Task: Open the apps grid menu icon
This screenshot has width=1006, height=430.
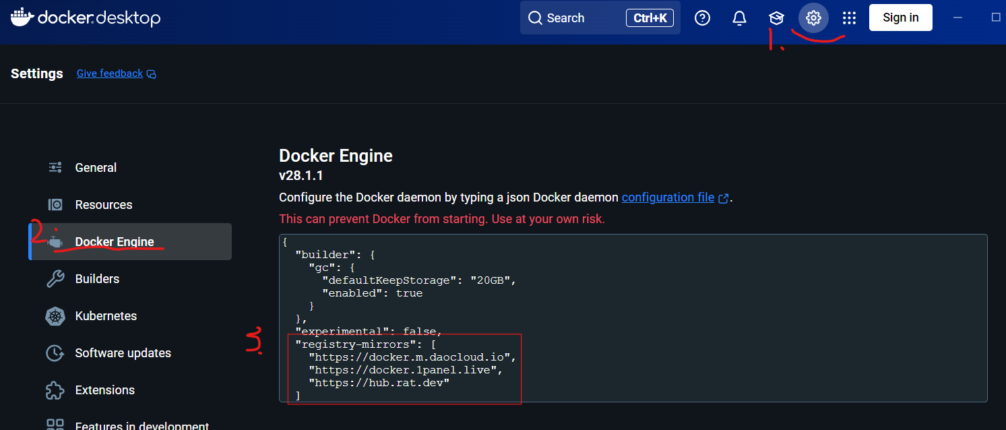Action: (849, 18)
